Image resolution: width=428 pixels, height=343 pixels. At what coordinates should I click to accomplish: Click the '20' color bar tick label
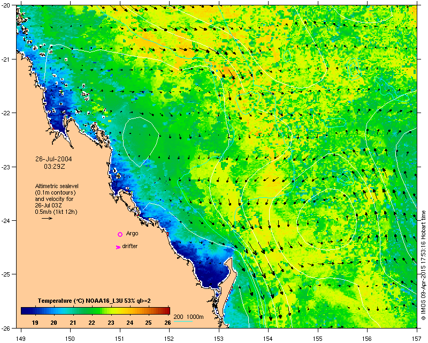[x=54, y=323]
